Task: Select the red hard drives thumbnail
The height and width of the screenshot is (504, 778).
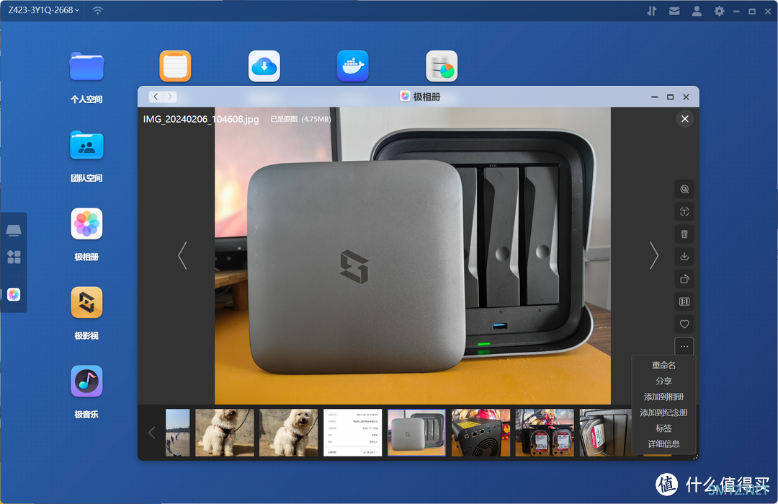Action: (x=545, y=433)
